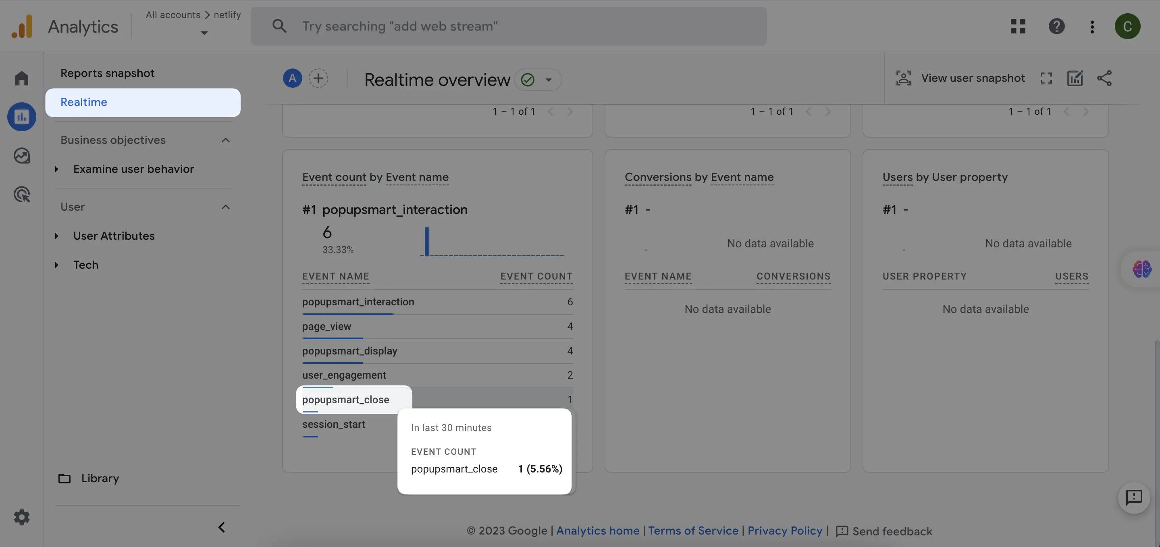
Task: Click Conversions by Event name heading
Action: pyautogui.click(x=699, y=177)
